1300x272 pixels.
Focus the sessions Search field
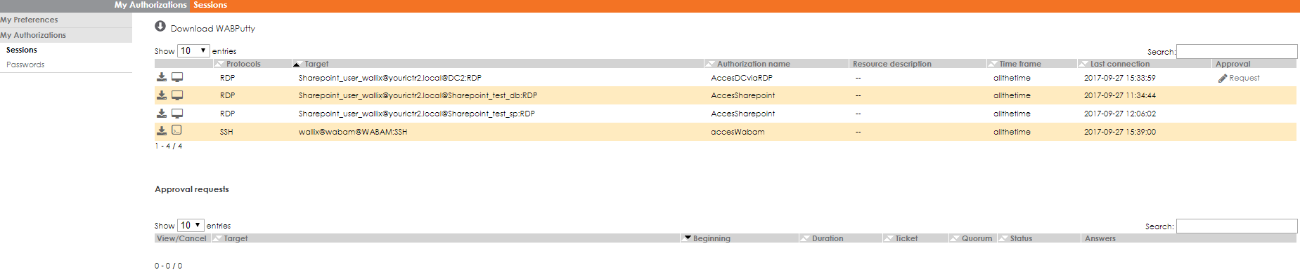click(1237, 51)
